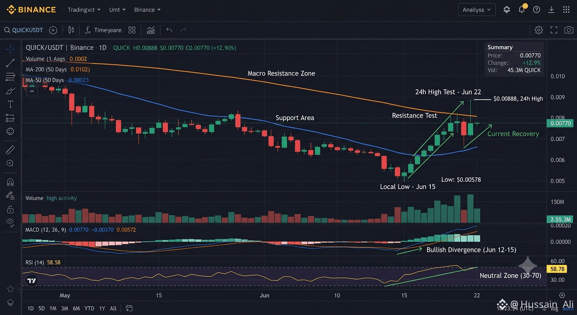The image size is (577, 315).
Task: Switch the theme using the top bar icon
Action: (507, 9)
